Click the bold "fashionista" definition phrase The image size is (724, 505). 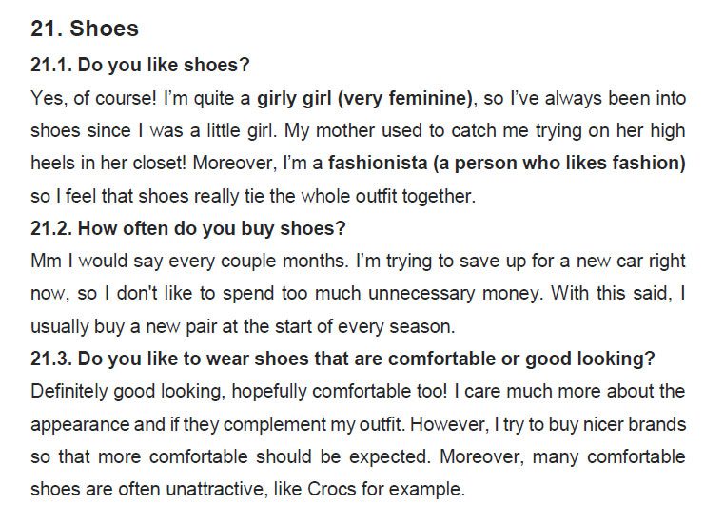506,163
